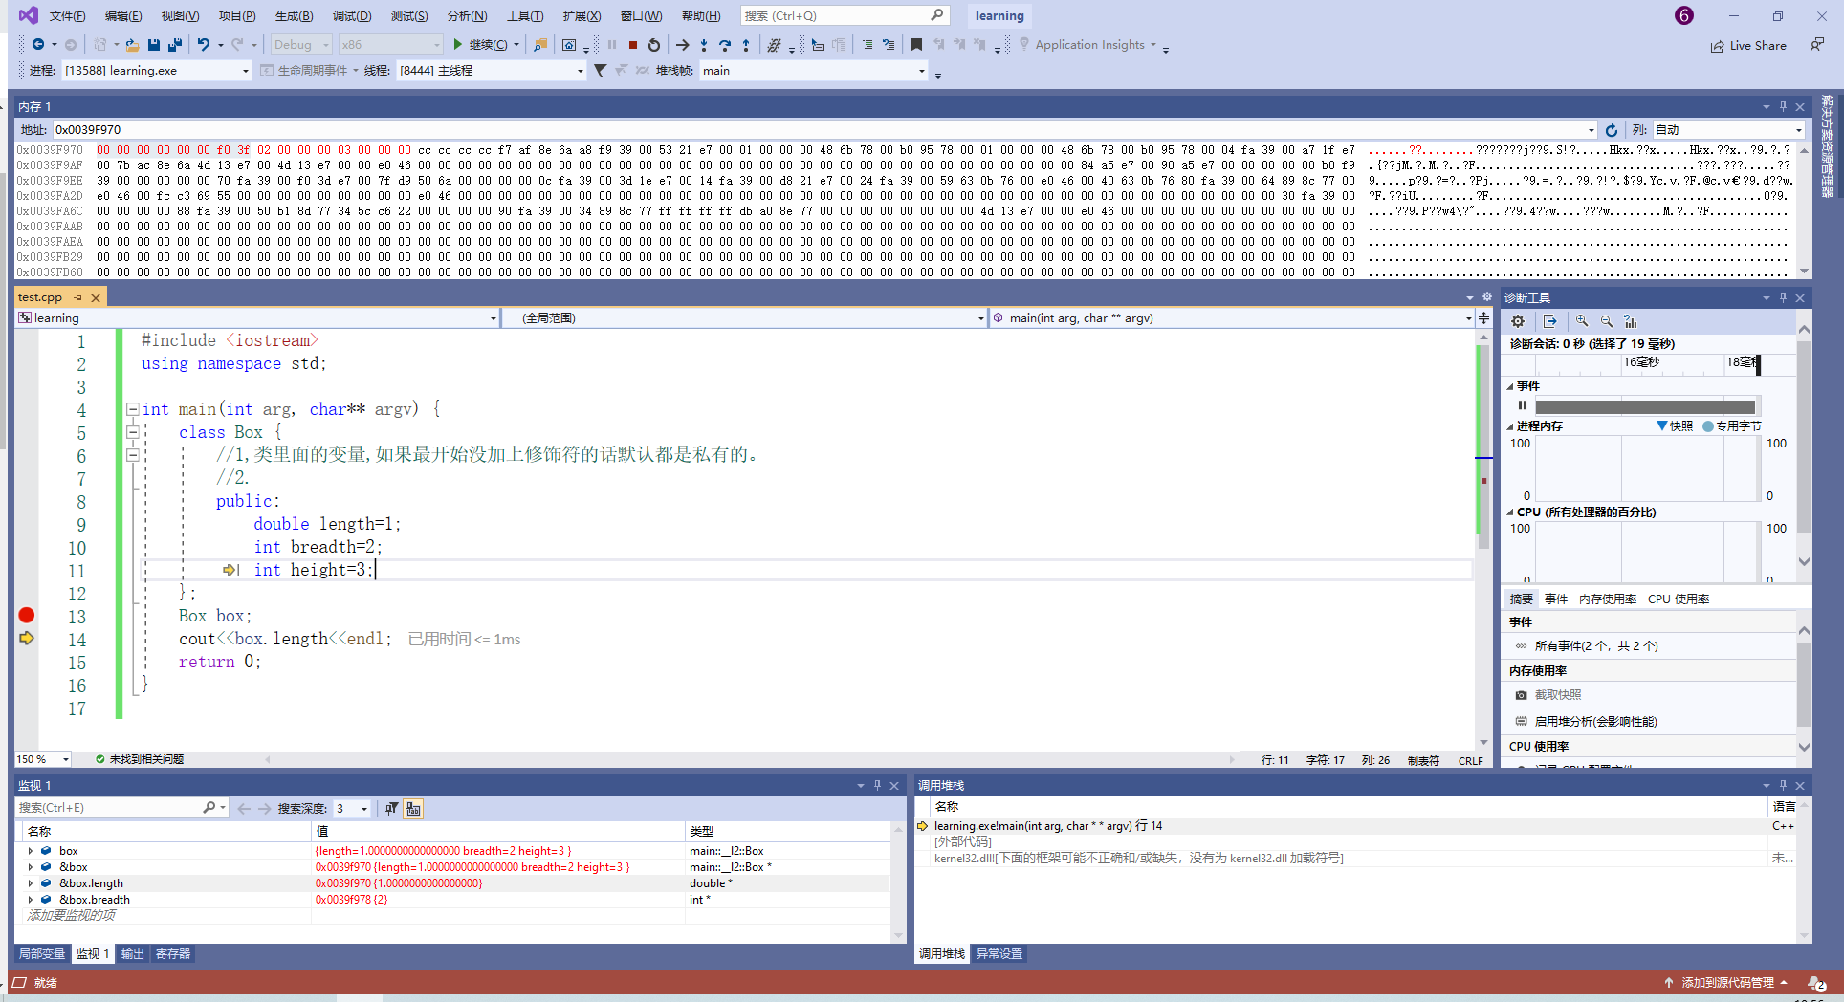The image size is (1844, 1002).
Task: Open the editor zoom level dropdown at 150 %
Action: [x=43, y=759]
